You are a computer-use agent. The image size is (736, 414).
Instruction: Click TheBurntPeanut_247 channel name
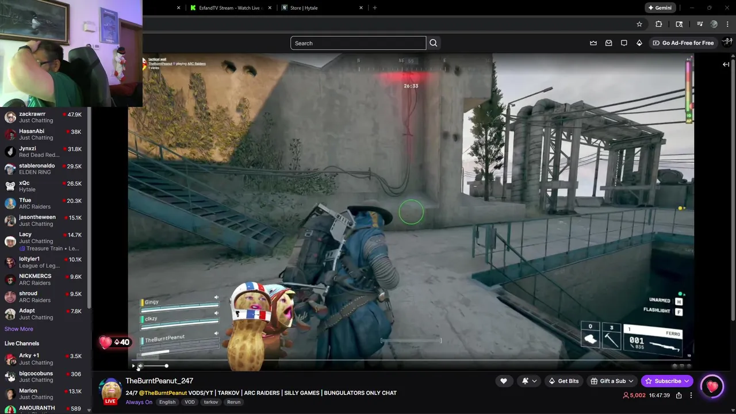point(159,381)
